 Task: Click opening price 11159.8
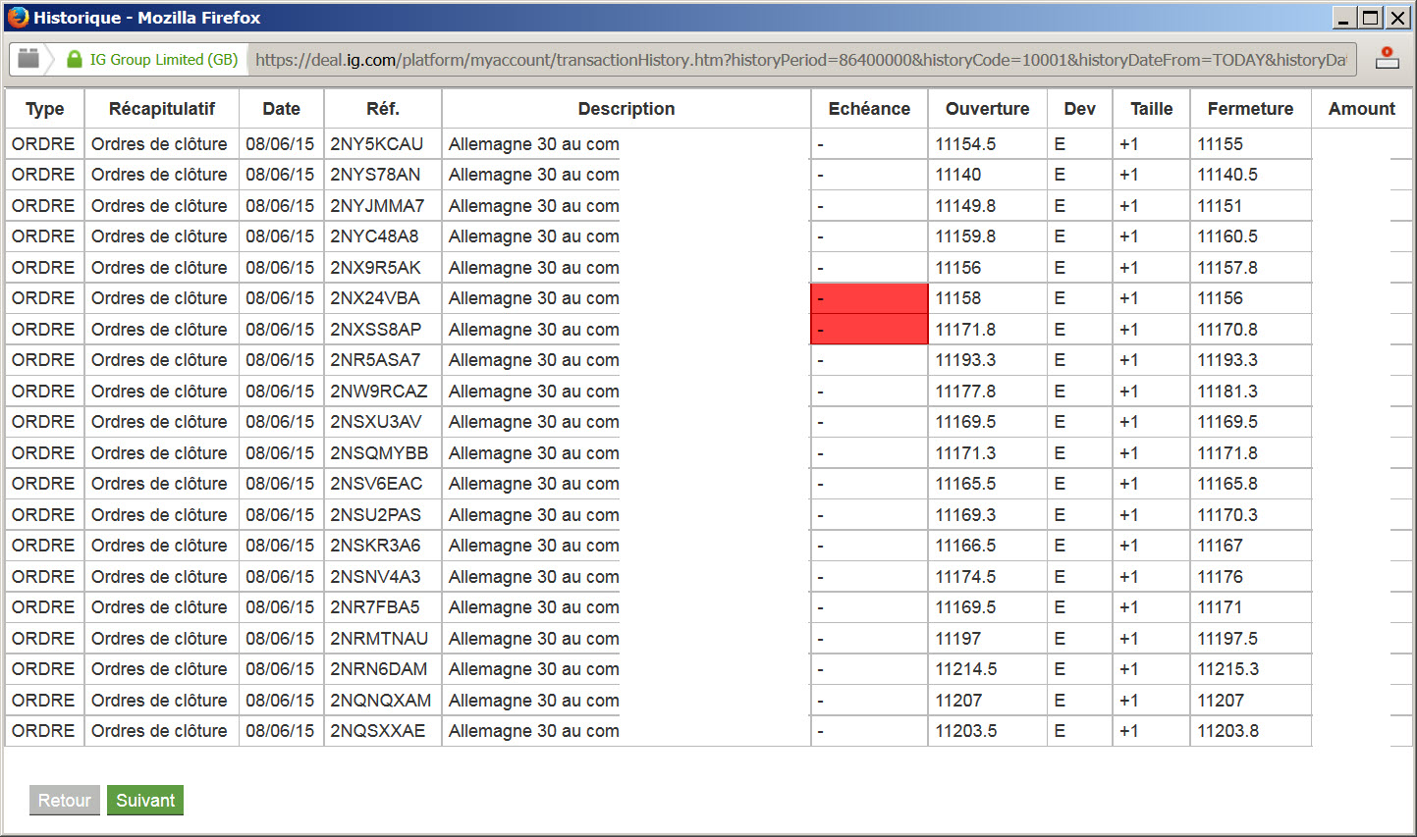[965, 236]
